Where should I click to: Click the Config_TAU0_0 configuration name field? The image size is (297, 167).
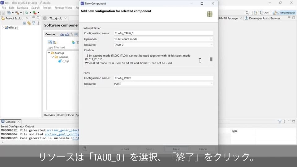pyautogui.click(x=163, y=33)
